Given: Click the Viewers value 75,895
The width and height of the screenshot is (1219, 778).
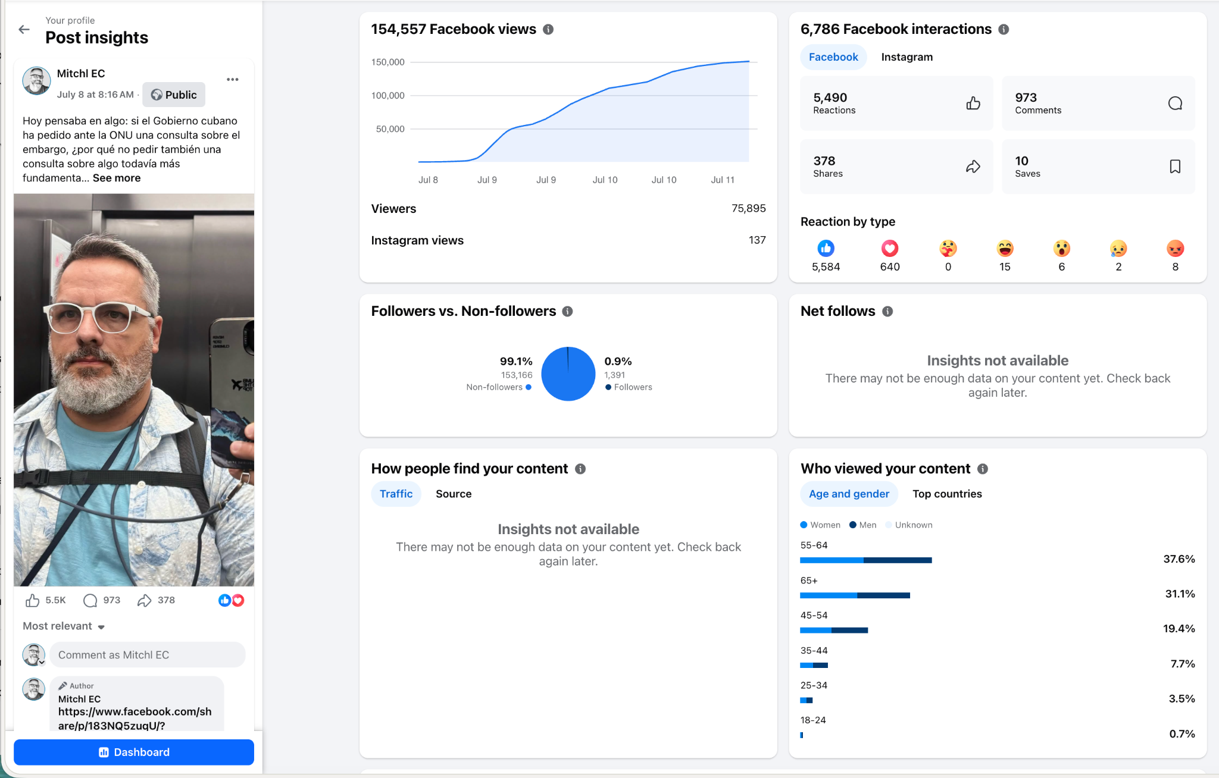Looking at the screenshot, I should (748, 208).
